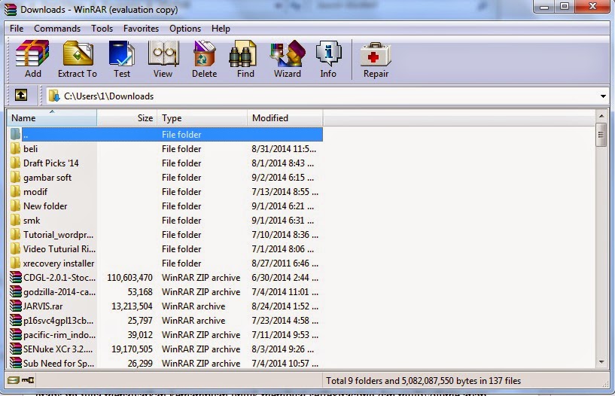This screenshot has width=615, height=396.
Task: Click the Repair first-aid toolbar icon
Action: click(x=376, y=53)
